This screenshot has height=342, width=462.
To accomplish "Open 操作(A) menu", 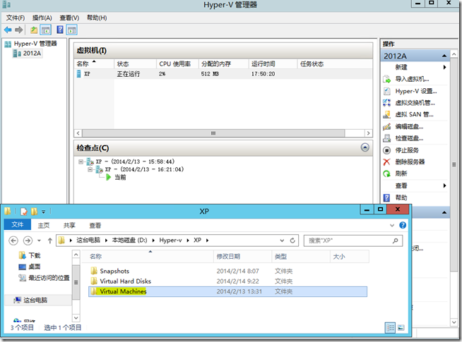I will [42, 18].
